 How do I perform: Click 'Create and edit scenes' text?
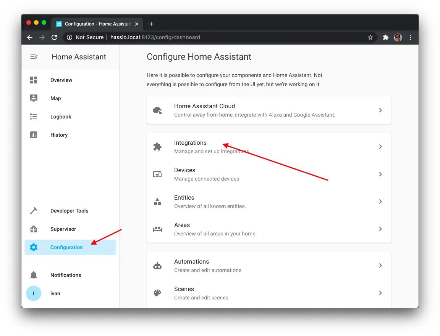tap(201, 298)
